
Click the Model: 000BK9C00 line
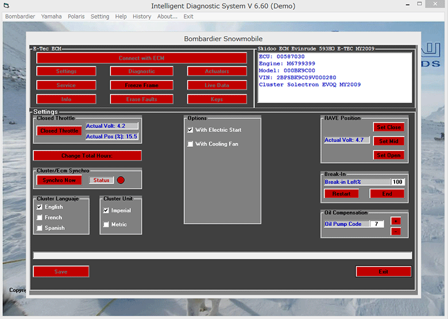point(287,71)
